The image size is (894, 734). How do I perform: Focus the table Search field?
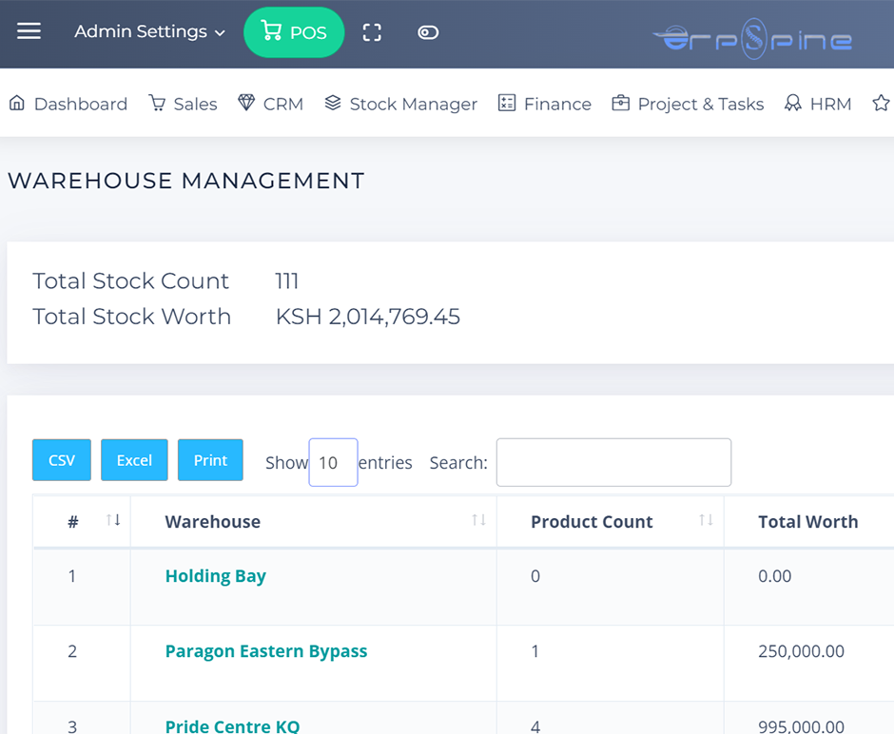pyautogui.click(x=613, y=463)
